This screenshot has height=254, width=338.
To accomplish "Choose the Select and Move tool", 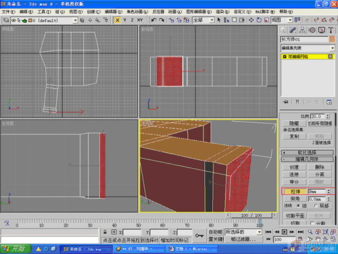I will 251,20.
